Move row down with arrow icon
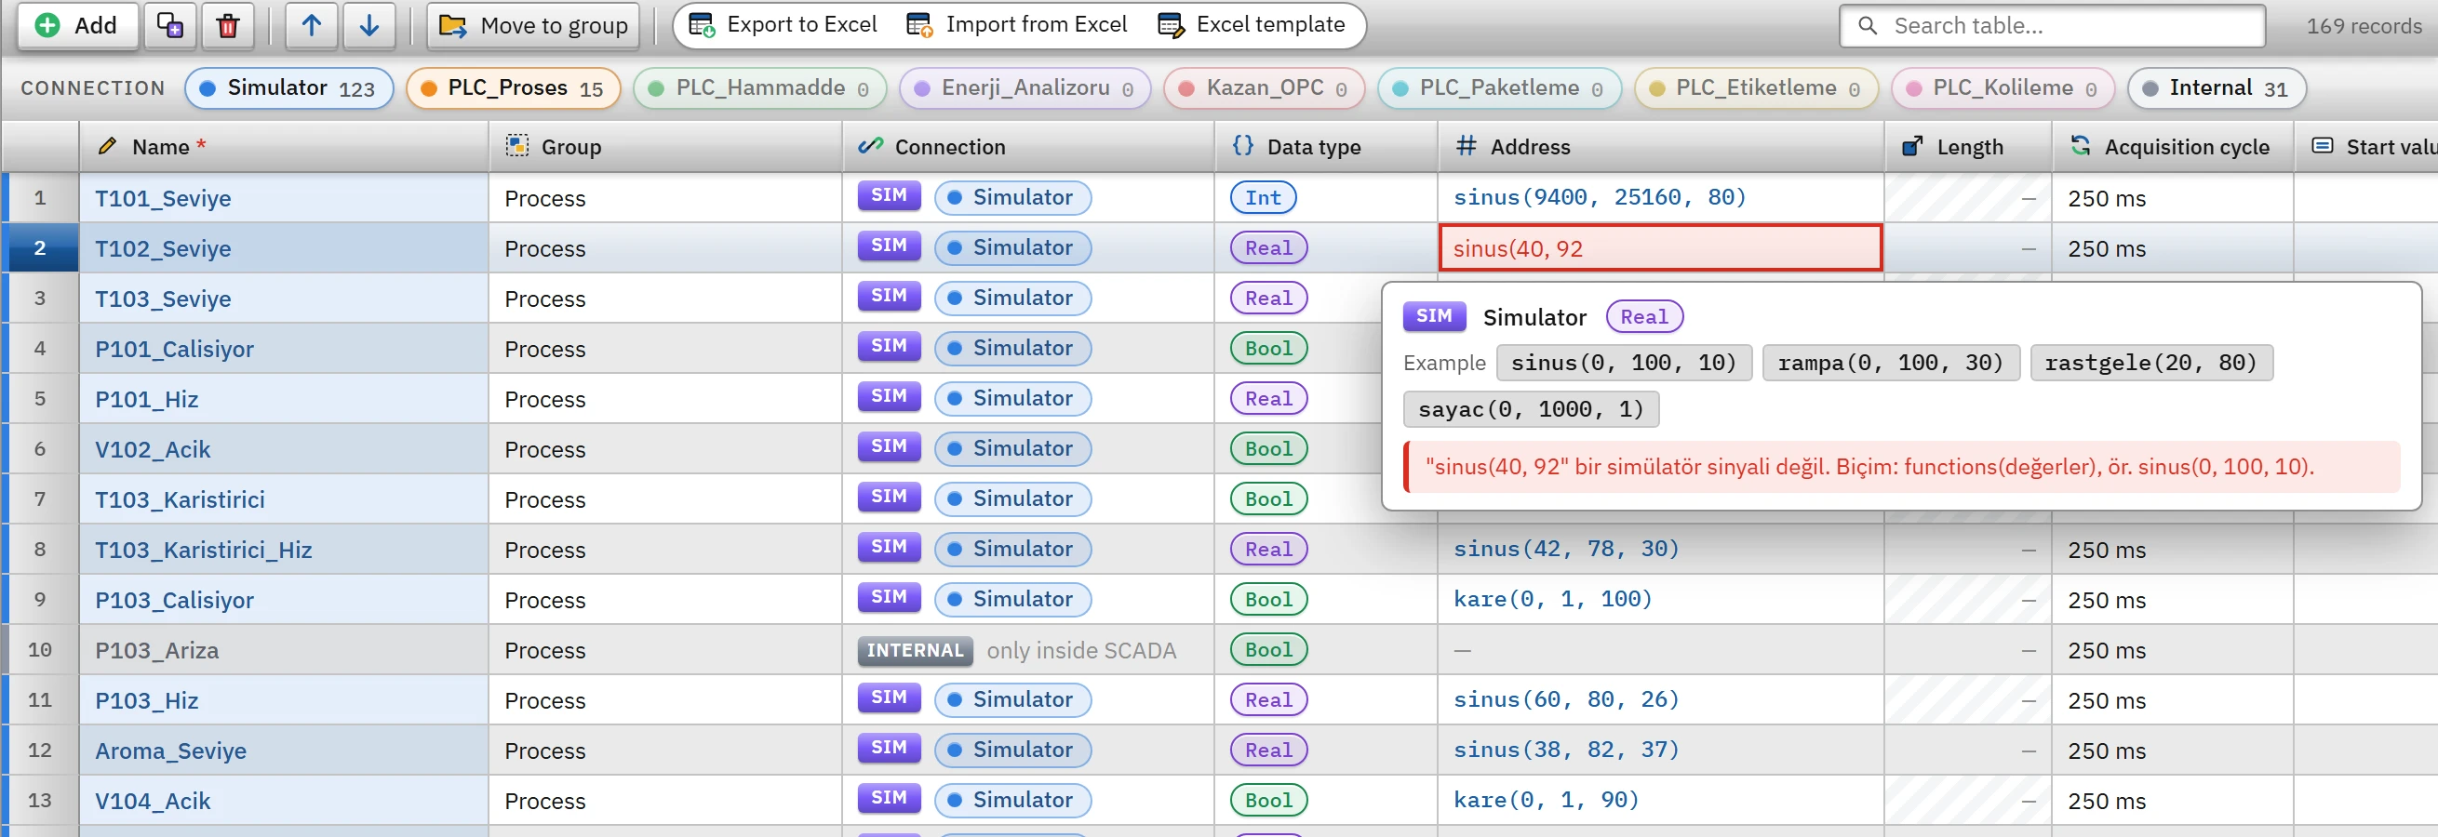The image size is (2438, 837). tap(369, 25)
